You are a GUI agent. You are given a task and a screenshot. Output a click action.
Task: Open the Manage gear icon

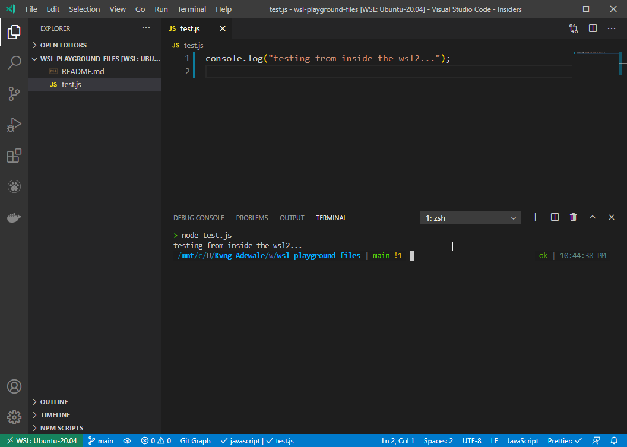coord(14,417)
